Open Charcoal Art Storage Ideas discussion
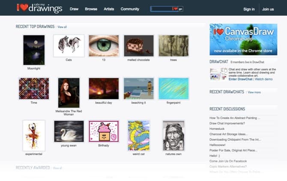This screenshot has height=181, width=287. click(229, 134)
